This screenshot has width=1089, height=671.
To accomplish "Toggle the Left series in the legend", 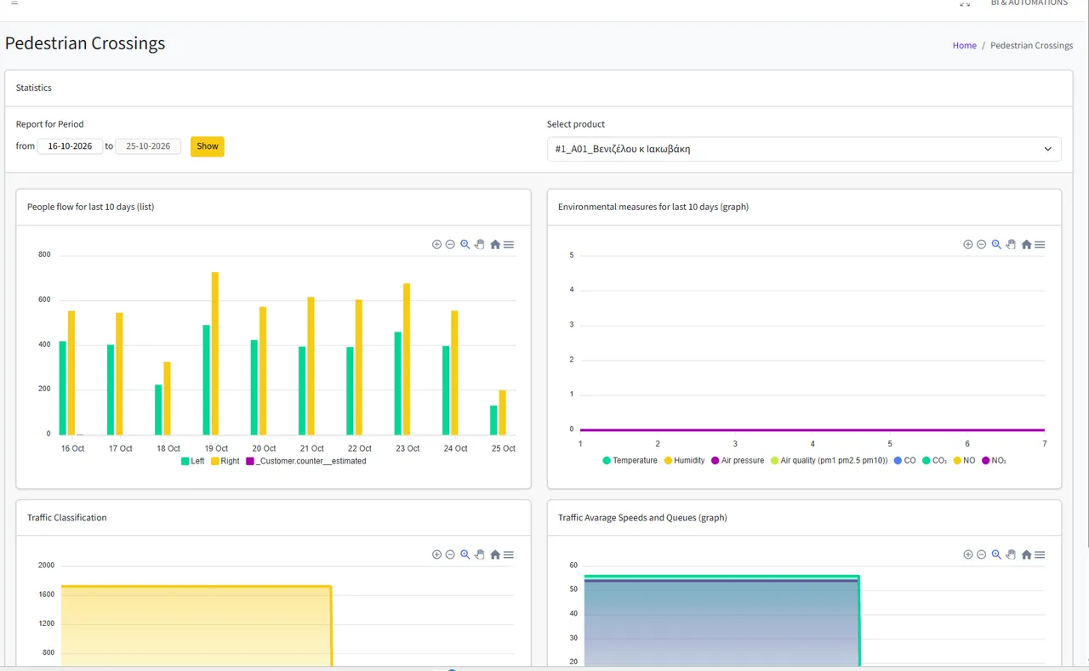I will click(x=192, y=461).
